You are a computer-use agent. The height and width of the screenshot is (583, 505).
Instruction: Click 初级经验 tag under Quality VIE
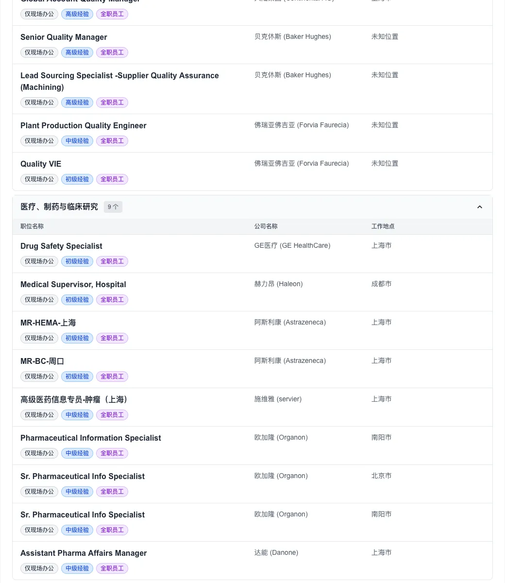coord(77,179)
